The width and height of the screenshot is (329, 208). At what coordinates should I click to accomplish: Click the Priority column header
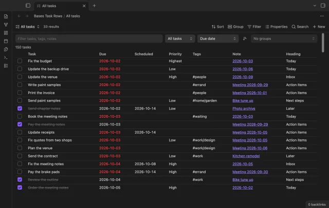(x=175, y=54)
